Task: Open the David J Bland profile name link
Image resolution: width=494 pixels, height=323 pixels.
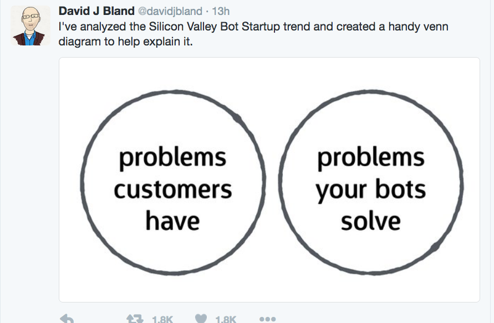Action: pyautogui.click(x=96, y=11)
